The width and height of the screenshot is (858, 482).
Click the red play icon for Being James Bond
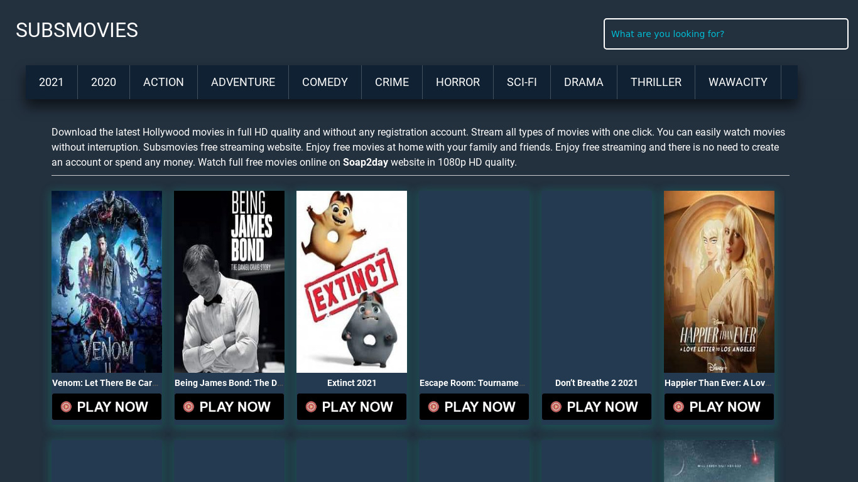[x=188, y=407]
